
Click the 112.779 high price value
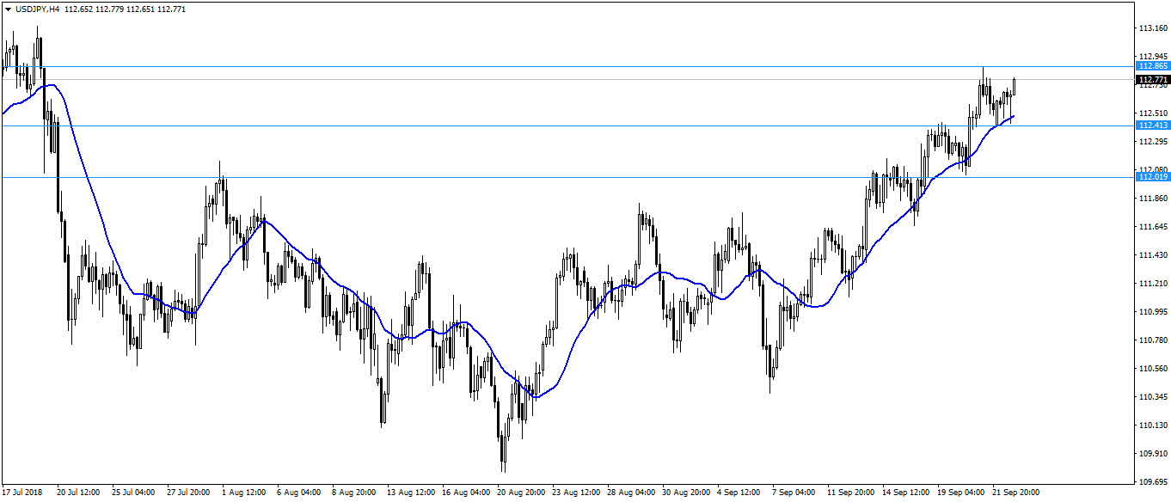click(x=110, y=9)
